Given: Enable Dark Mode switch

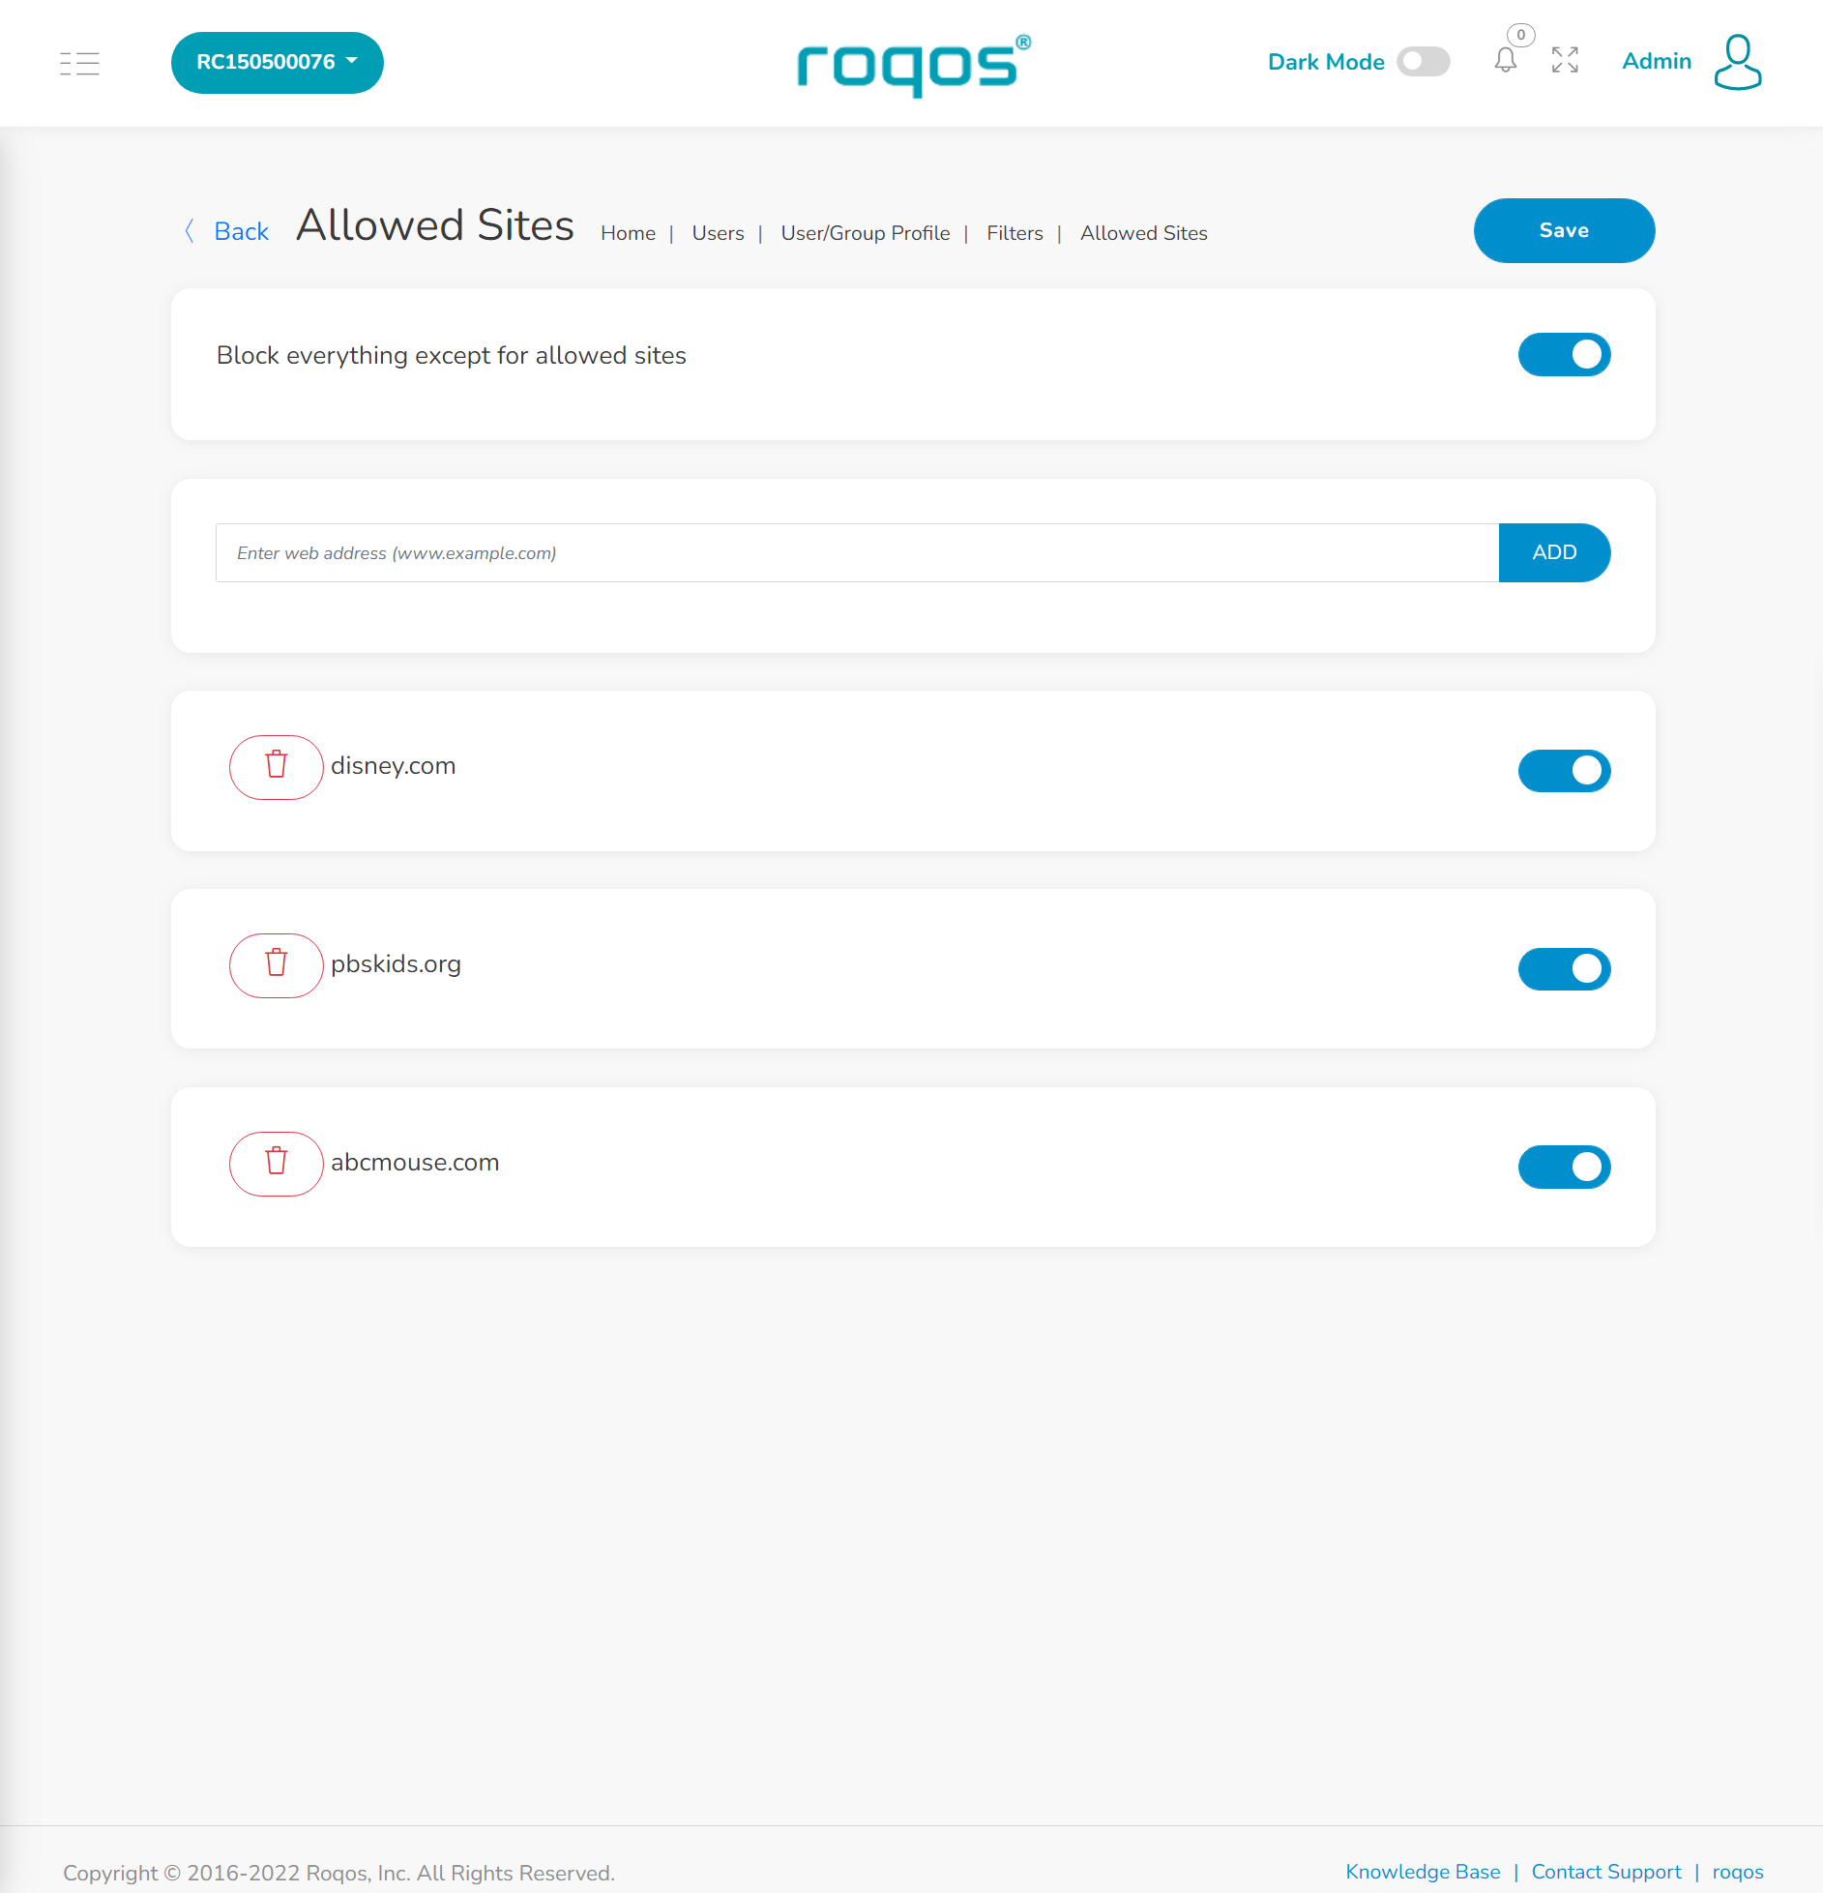Looking at the screenshot, I should click(1423, 62).
